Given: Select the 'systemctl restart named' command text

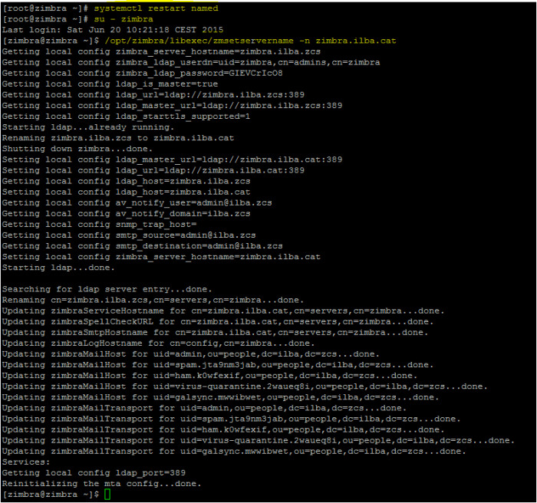Looking at the screenshot, I should click(x=156, y=8).
